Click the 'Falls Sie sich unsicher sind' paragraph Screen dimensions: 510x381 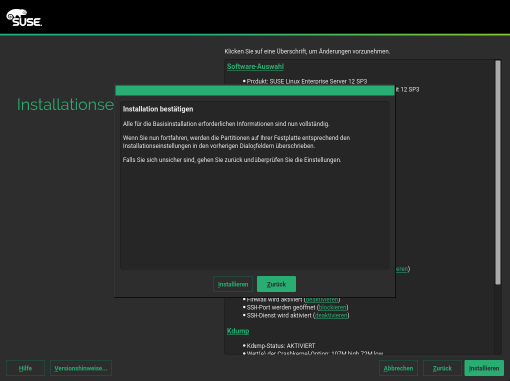[232, 160]
